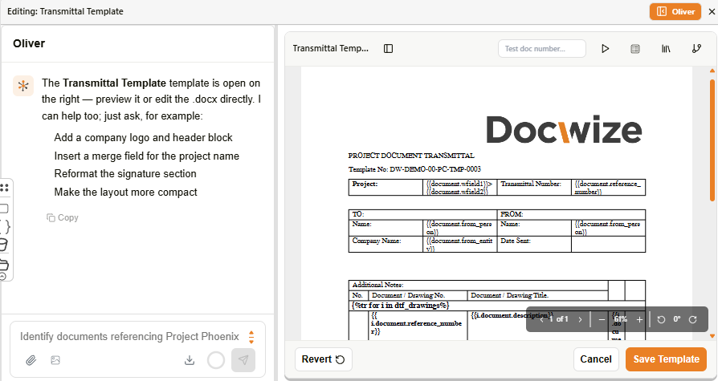Go to the next page in the preview
Image resolution: width=718 pixels, height=381 pixels.
[580, 319]
